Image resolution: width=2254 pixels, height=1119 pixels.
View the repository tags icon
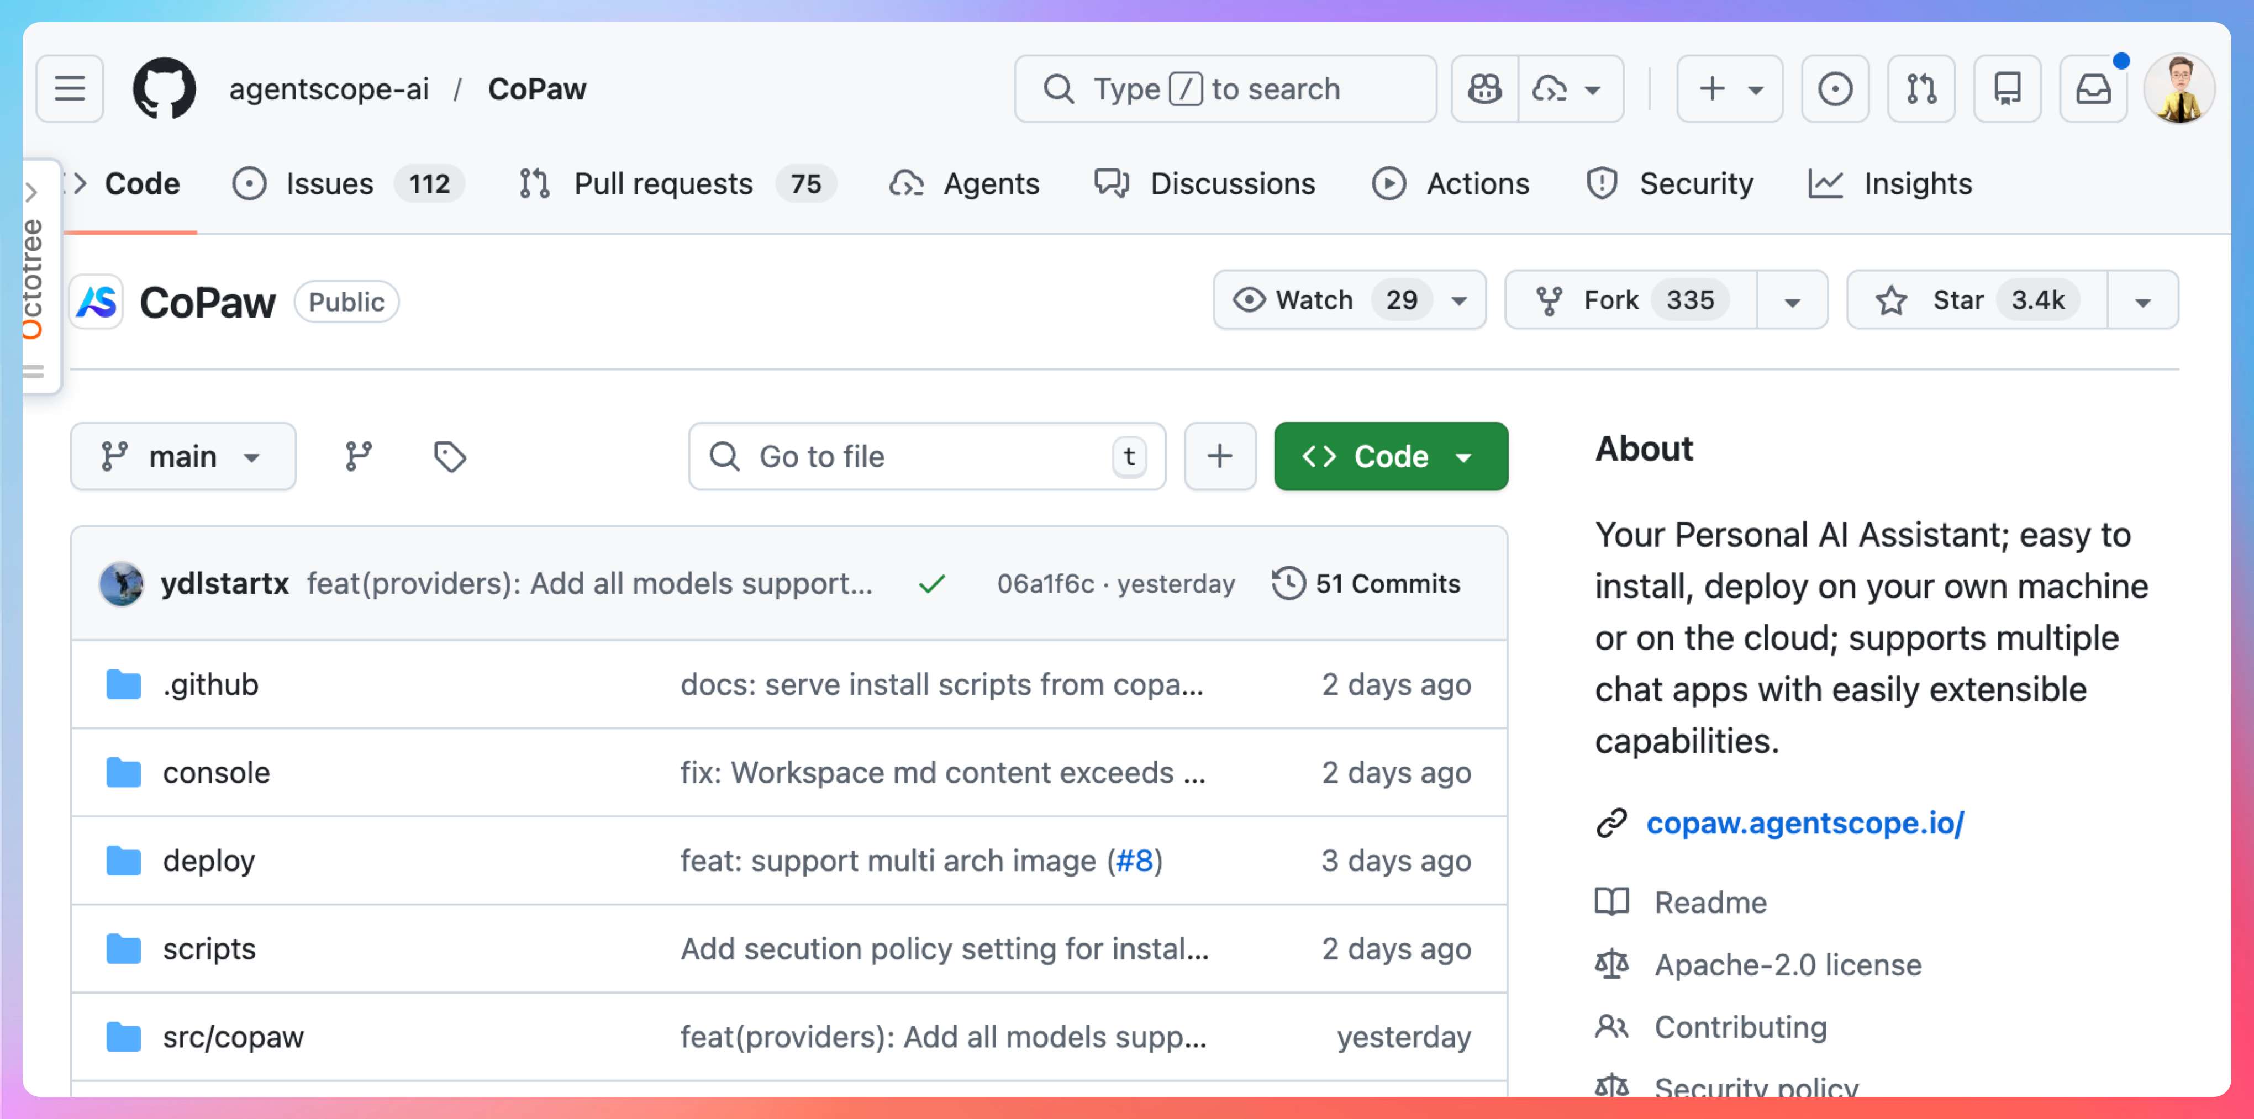(x=450, y=456)
